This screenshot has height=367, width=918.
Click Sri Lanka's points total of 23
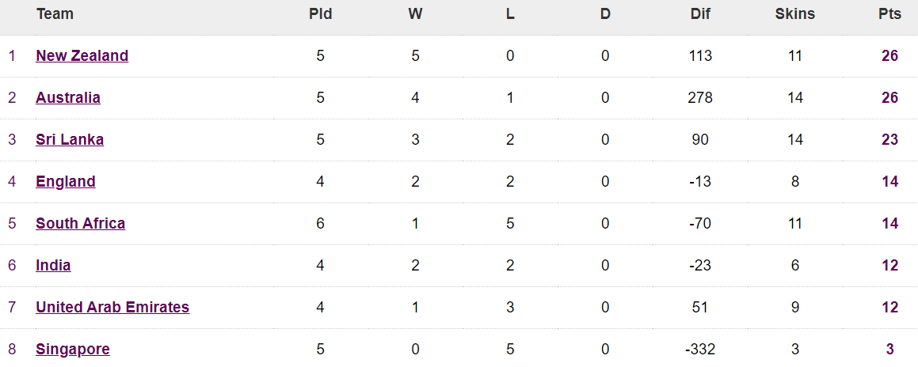click(x=890, y=139)
